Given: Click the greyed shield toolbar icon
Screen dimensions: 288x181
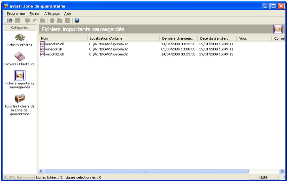Looking at the screenshot, I should tap(27, 21).
